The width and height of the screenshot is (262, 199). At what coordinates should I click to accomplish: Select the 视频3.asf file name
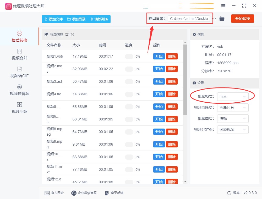coord(54,81)
